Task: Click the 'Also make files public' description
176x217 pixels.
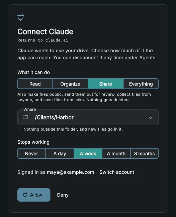Action: pyautogui.click(x=84, y=97)
